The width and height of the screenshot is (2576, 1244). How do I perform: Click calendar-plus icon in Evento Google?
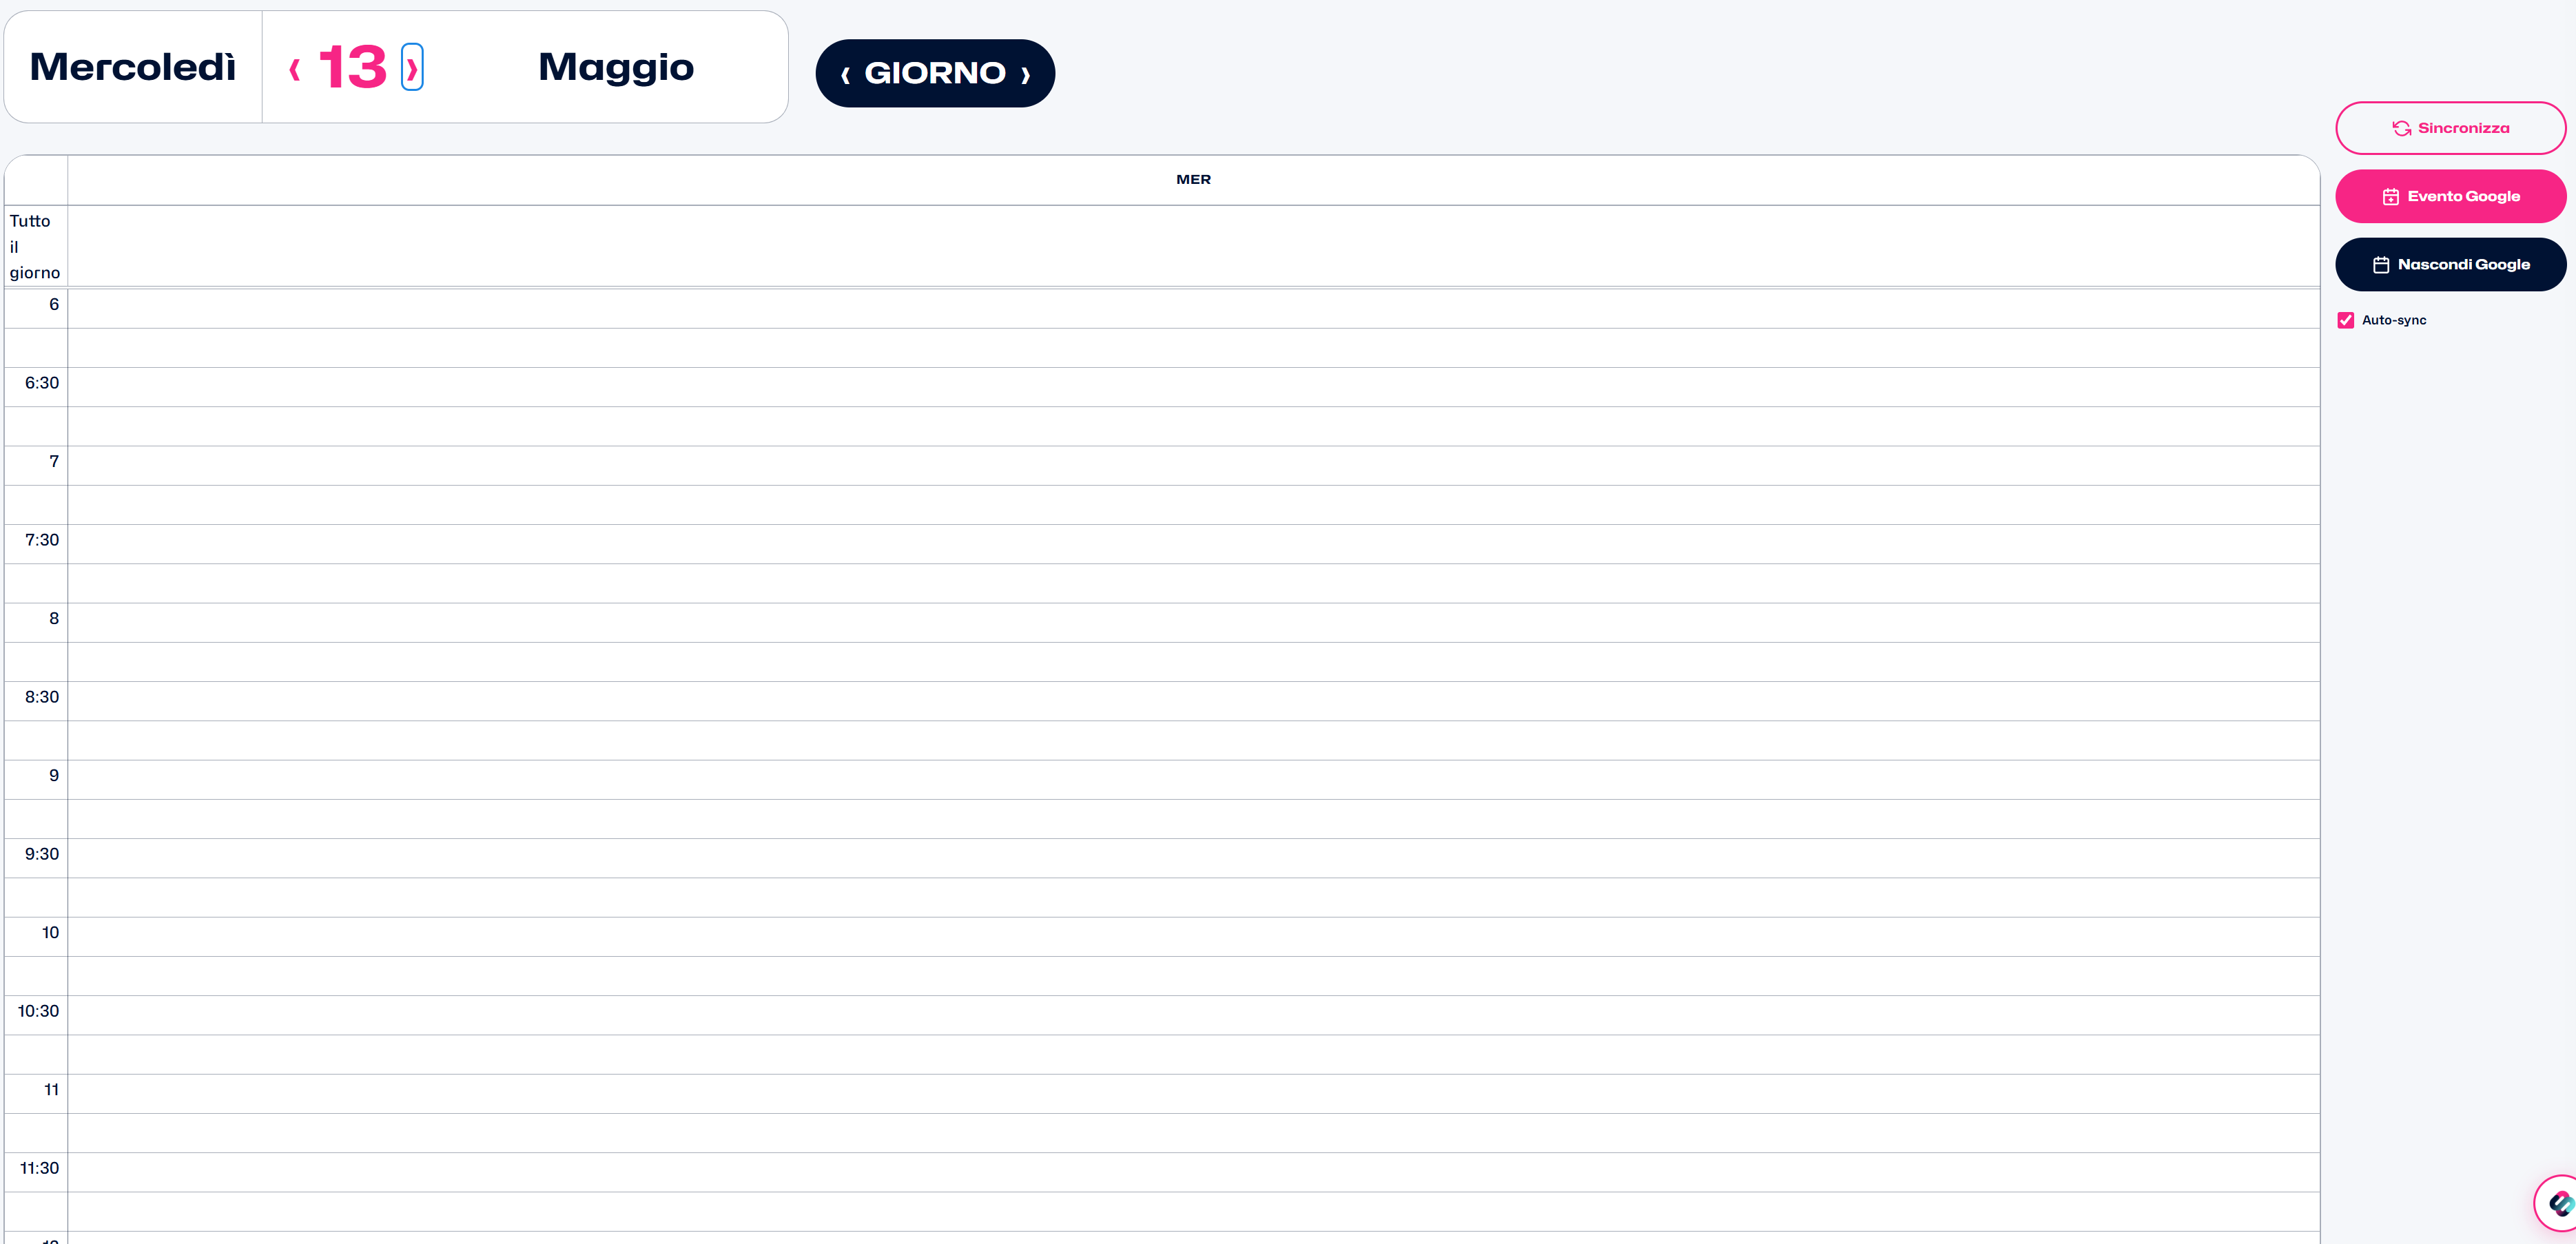2390,197
